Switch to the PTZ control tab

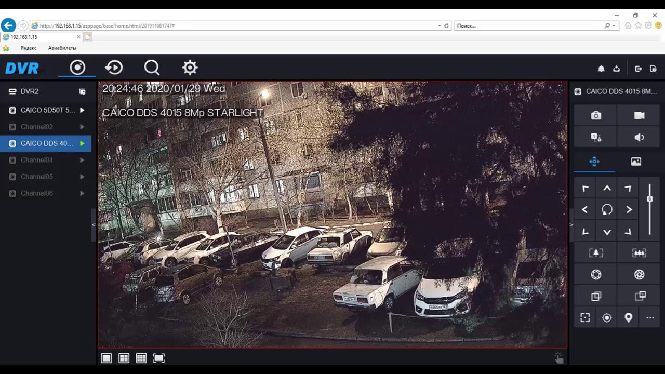(594, 162)
